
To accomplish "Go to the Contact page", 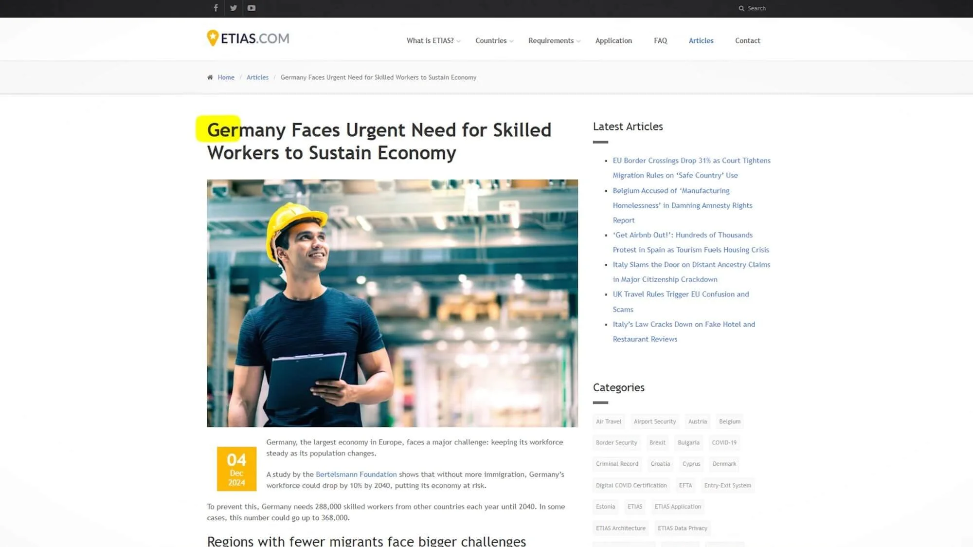I will (747, 41).
